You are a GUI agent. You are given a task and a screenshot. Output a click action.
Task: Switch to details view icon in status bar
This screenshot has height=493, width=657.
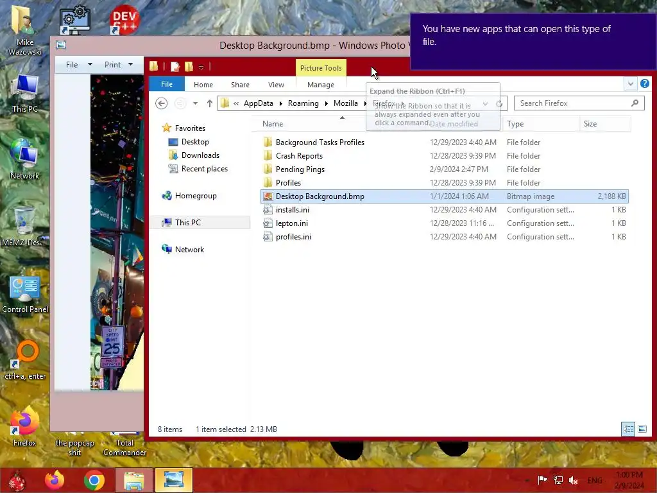[x=628, y=429]
